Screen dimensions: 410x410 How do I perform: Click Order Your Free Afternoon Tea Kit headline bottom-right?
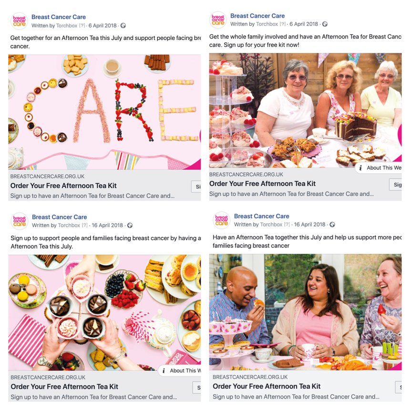pyautogui.click(x=266, y=387)
